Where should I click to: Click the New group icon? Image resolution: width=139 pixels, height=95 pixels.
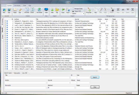click(96, 10)
